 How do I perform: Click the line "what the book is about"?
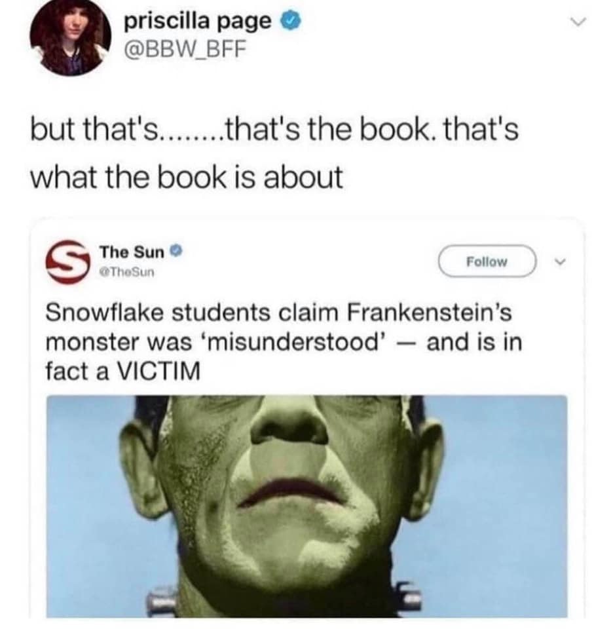pos(187,178)
